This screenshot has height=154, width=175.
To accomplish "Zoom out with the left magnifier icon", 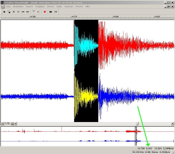I will click(x=2, y=124).
